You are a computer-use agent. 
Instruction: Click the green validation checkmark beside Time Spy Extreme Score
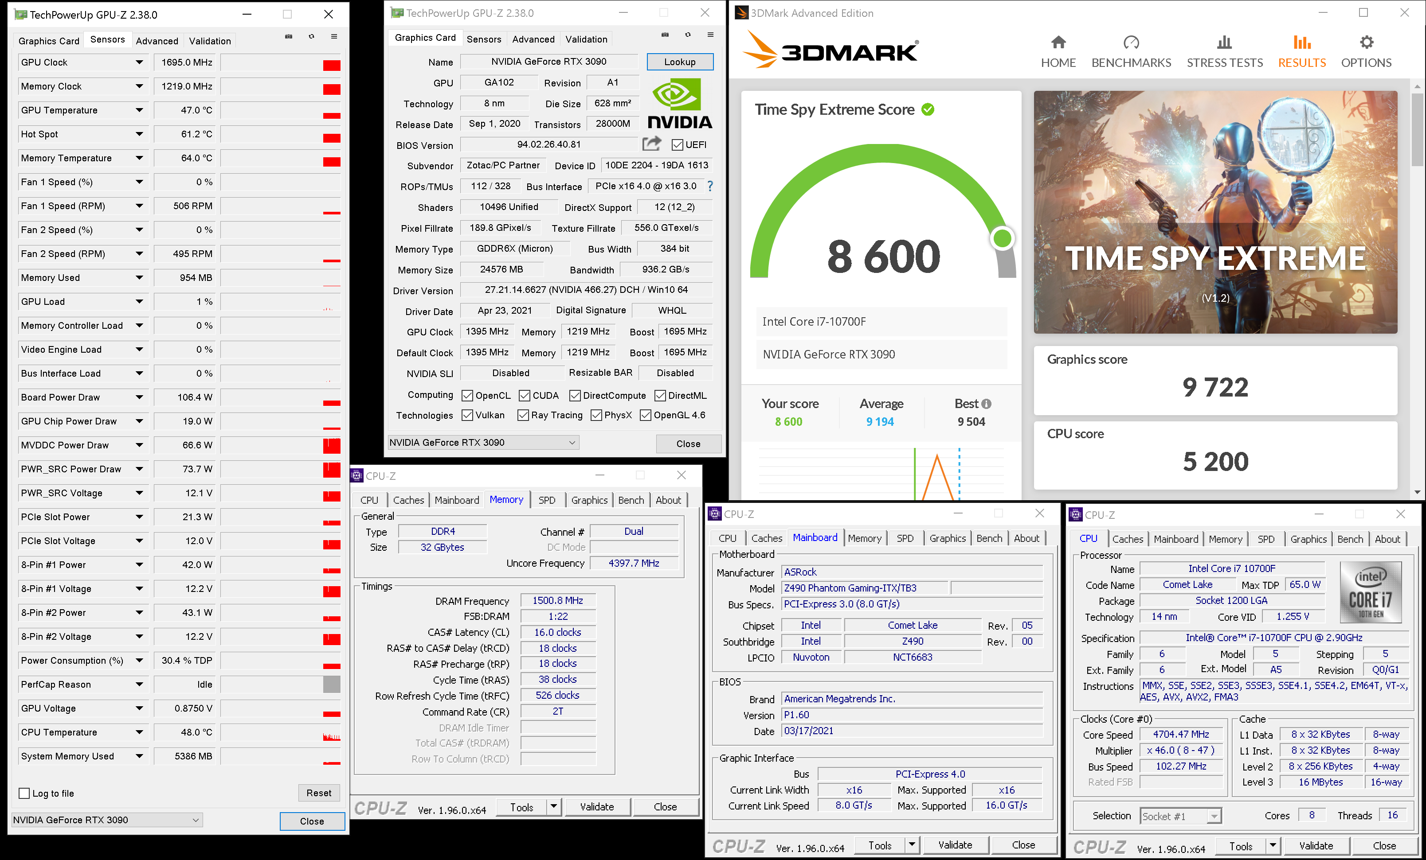pyautogui.click(x=928, y=109)
